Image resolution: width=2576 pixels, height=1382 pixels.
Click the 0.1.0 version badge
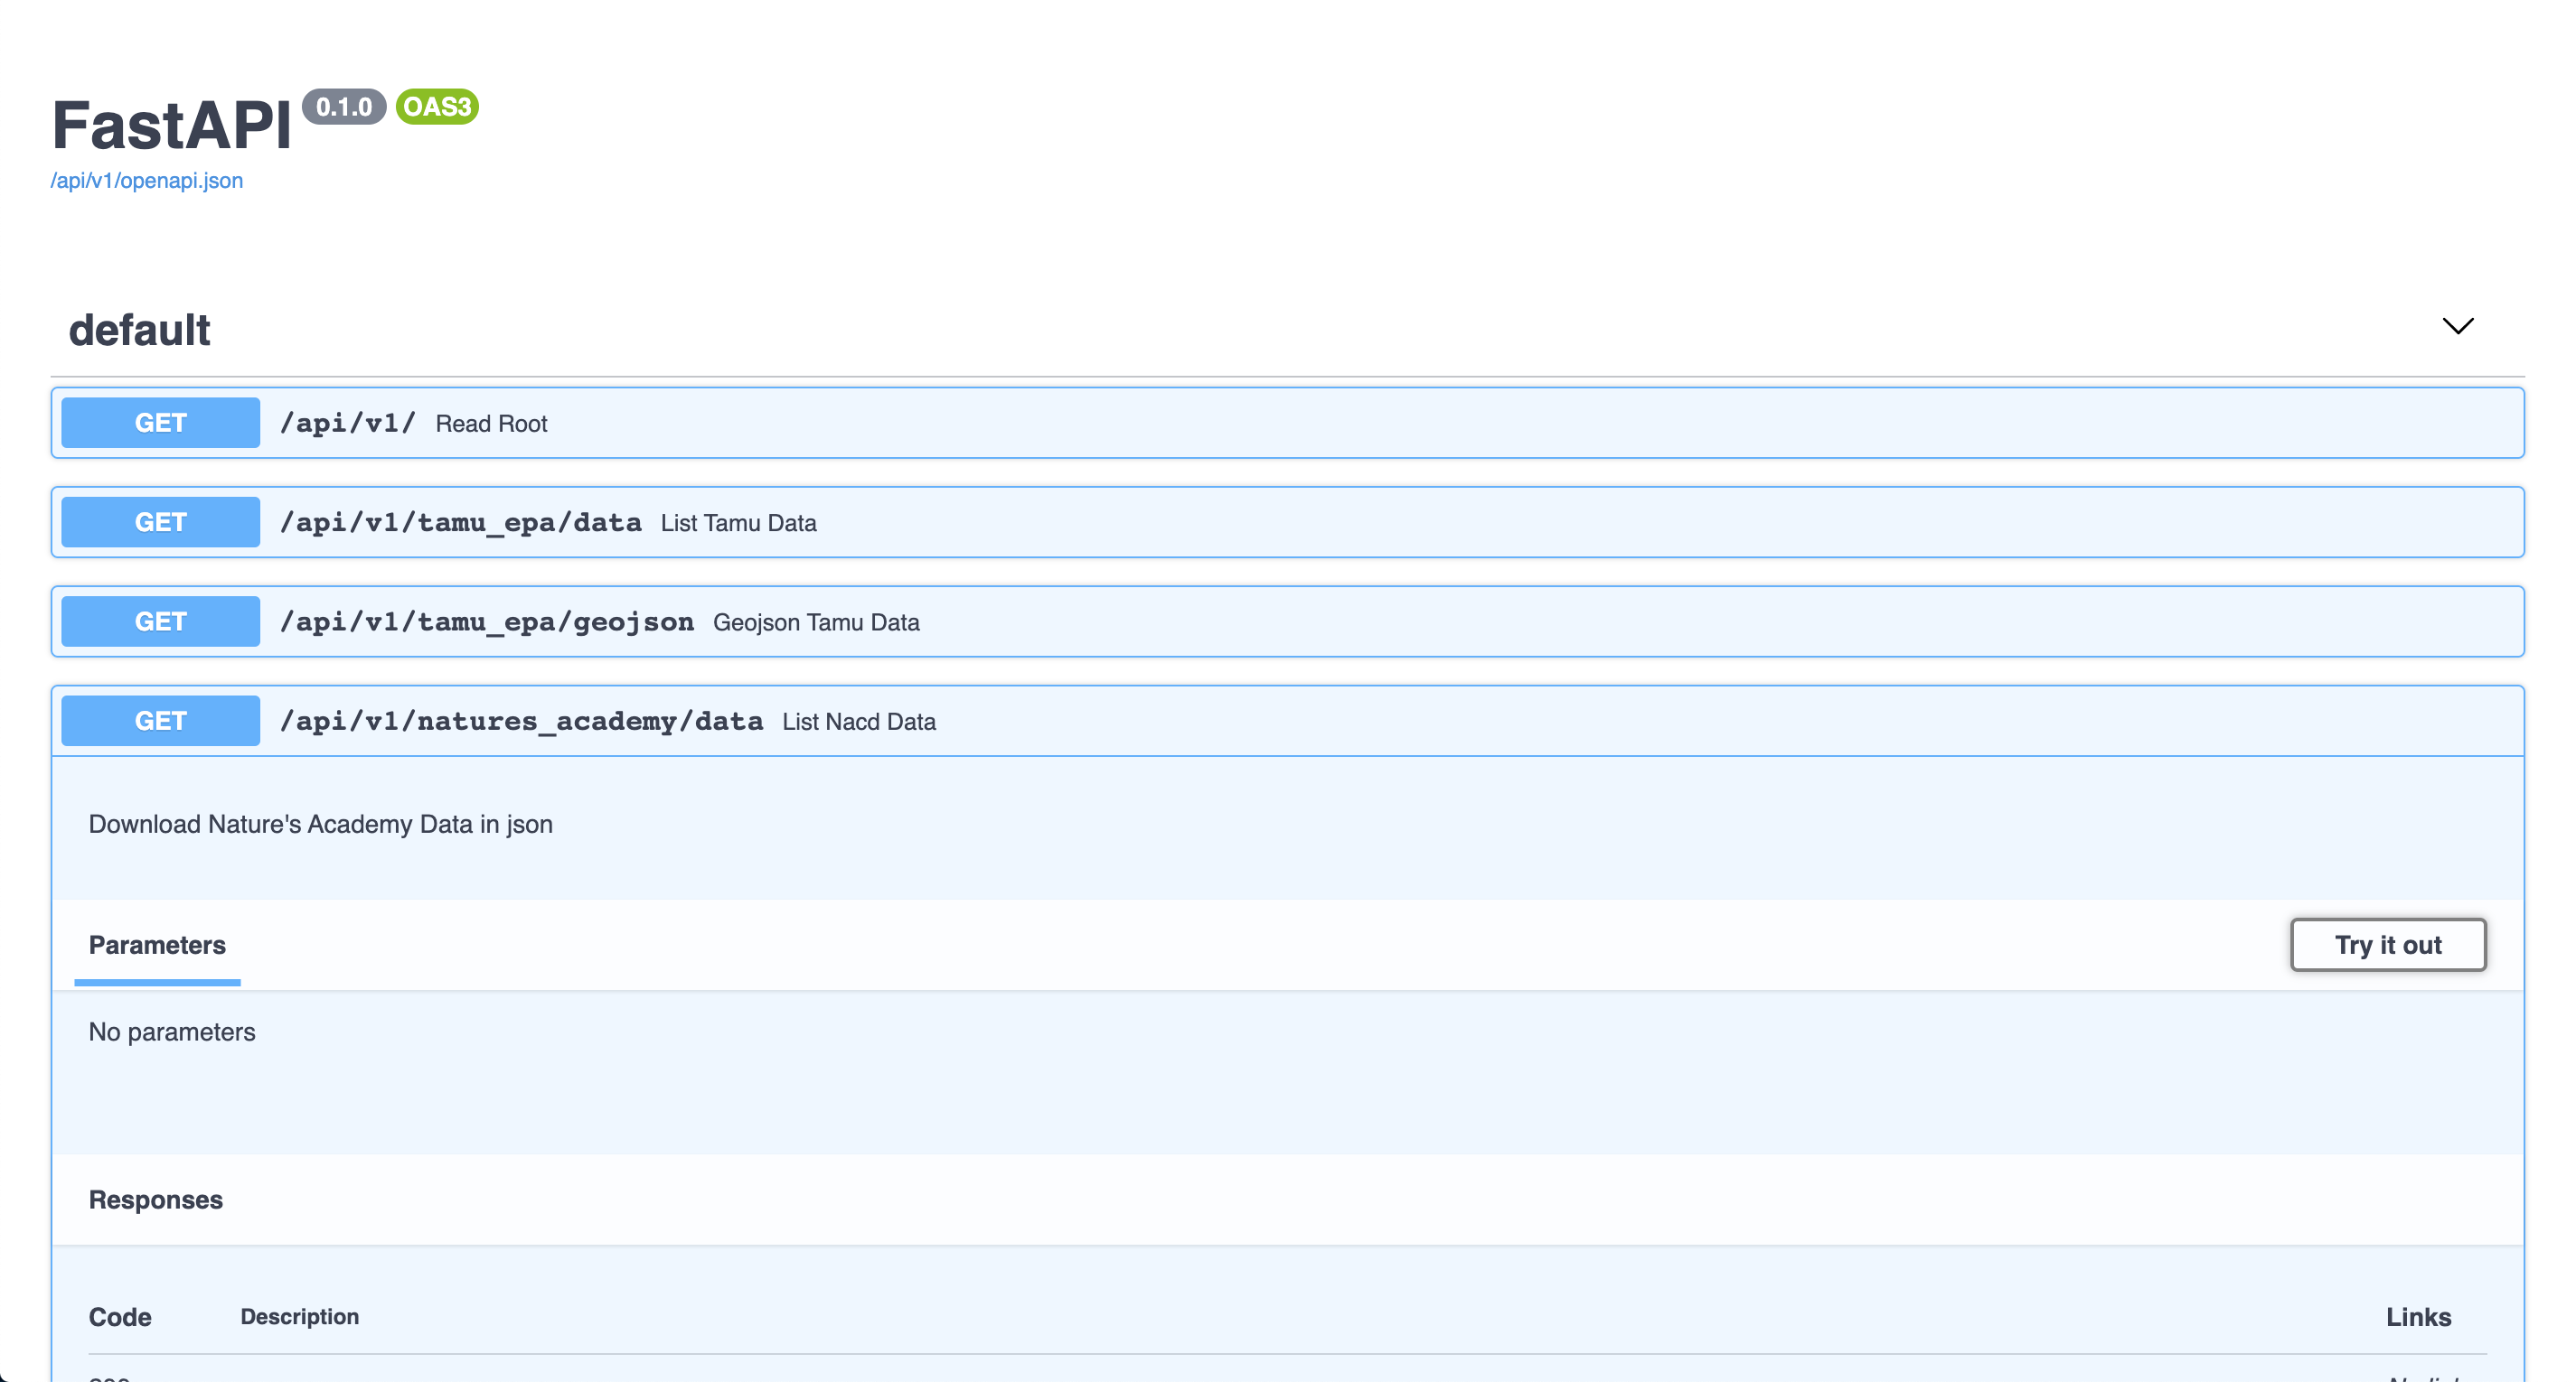click(343, 107)
